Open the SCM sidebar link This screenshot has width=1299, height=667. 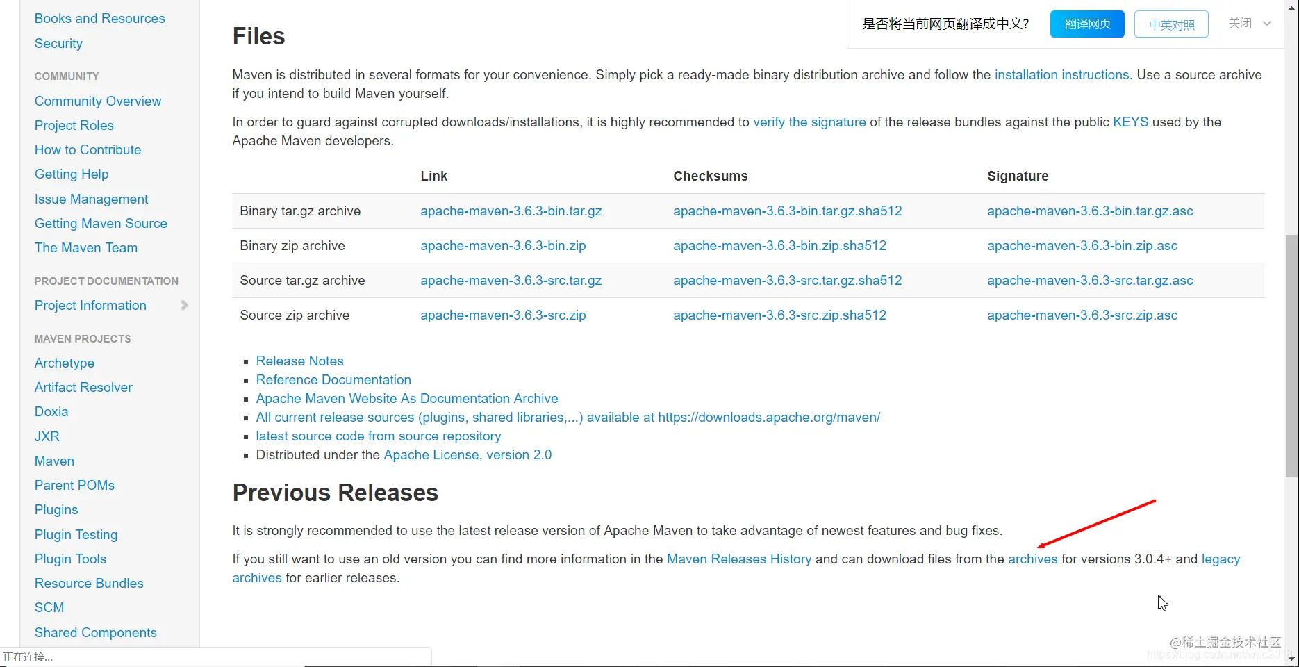point(49,607)
